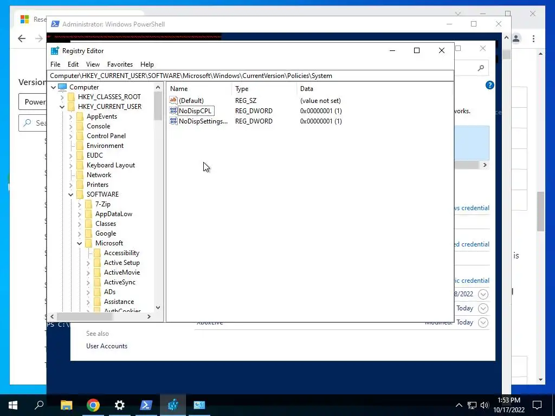Select the Computer icon in tree
Viewport: 555px width, 416px height.
(x=62, y=87)
